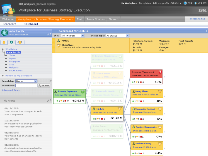Click person icon on Minh Li card

point(94,109)
